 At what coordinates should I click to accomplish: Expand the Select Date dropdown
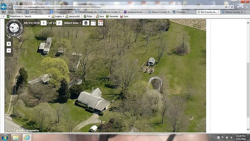[x=72, y=23]
